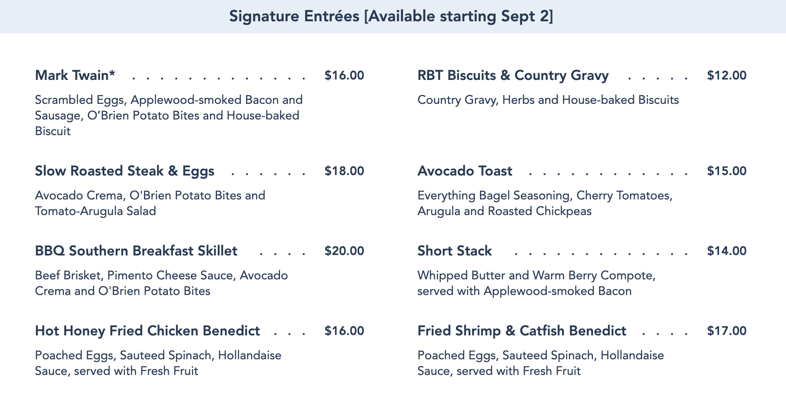
Task: Click the $20.00 breakfast skillet price
Action: click(344, 251)
